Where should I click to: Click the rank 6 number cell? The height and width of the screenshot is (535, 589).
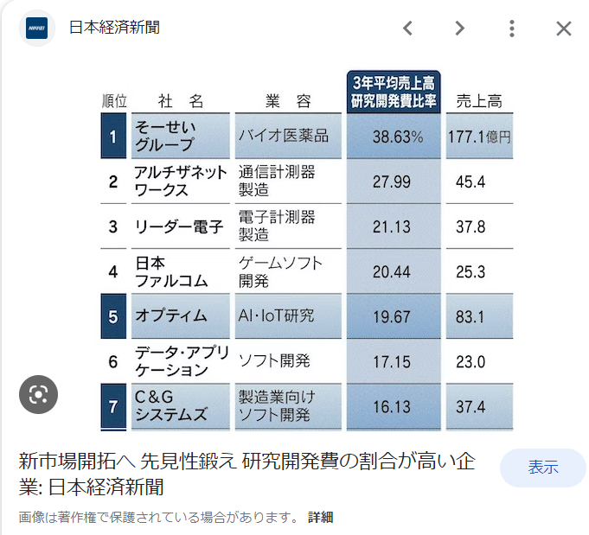113,361
